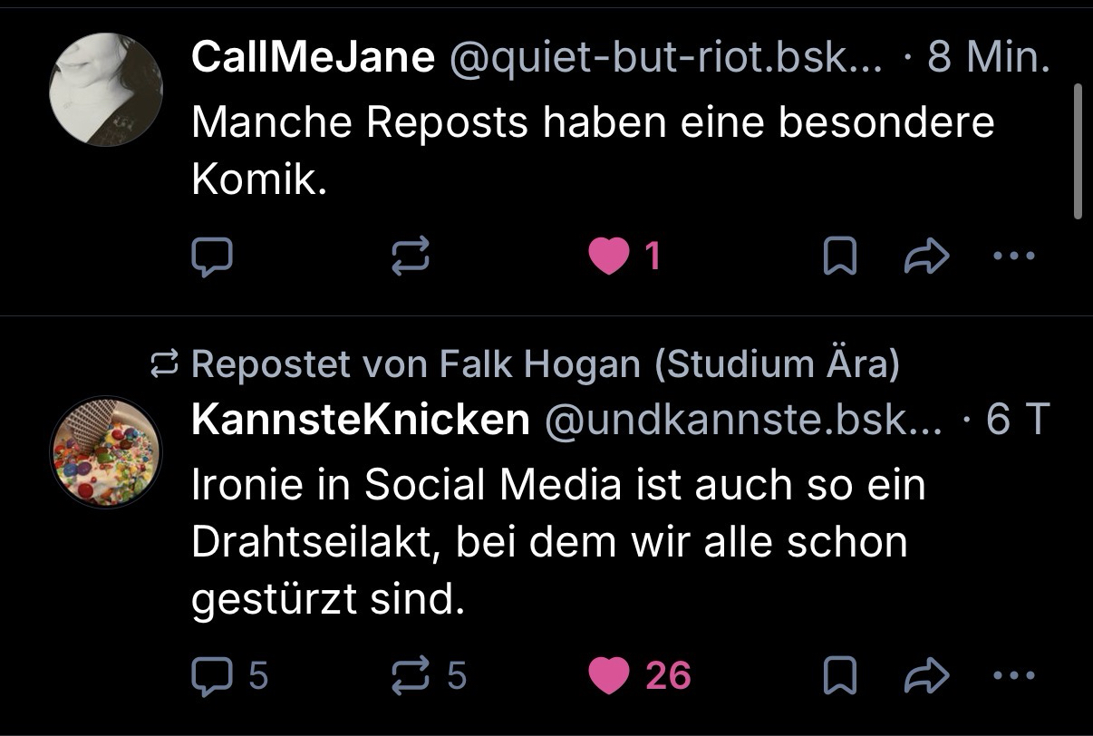Unlike CallMeJane's post with heart icon
This screenshot has height=736, width=1093.
click(x=609, y=258)
